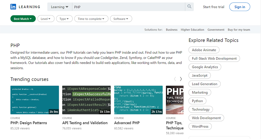Open the API Testing and Validation thumbnail
Viewport: 261px width, 139px height.
point(86,100)
